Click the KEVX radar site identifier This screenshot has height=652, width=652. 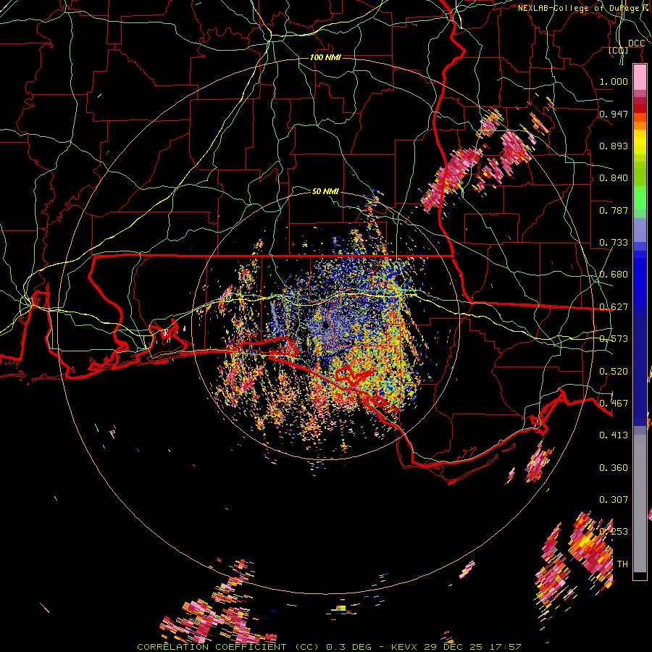click(406, 647)
